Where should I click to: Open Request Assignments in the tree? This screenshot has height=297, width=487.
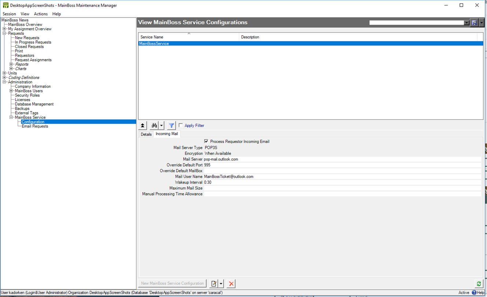pyautogui.click(x=33, y=60)
